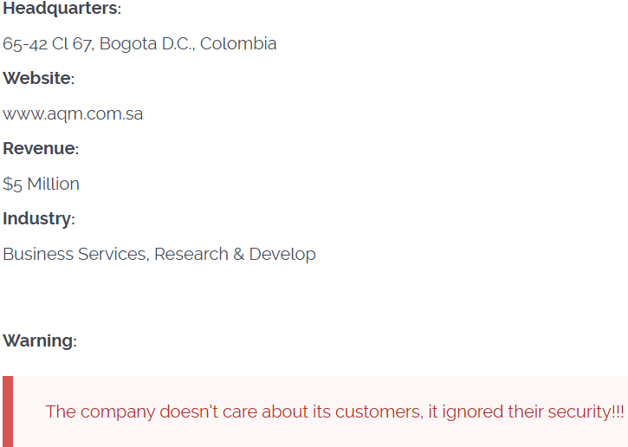Click the Headquarters label

pos(62,9)
